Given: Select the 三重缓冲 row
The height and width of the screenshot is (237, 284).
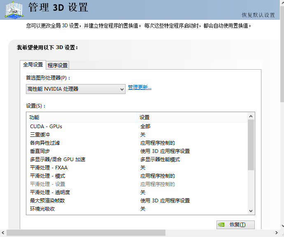Looking at the screenshot, I should coord(137,135).
